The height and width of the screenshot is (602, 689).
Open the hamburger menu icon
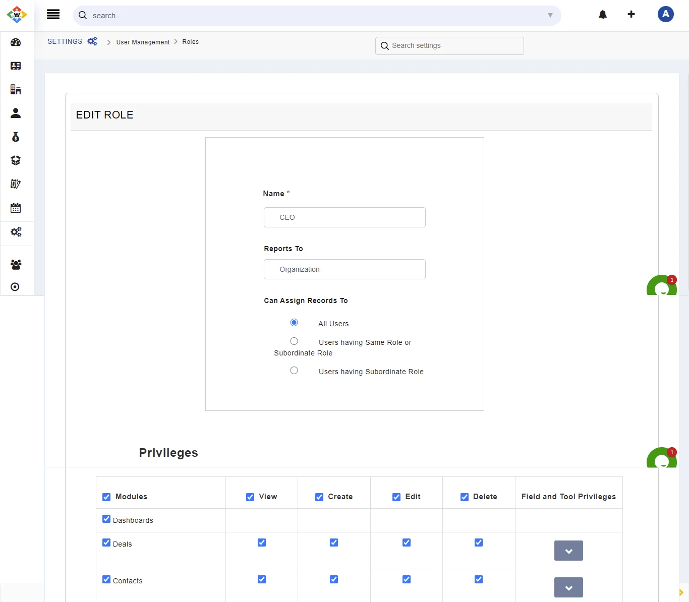[53, 15]
